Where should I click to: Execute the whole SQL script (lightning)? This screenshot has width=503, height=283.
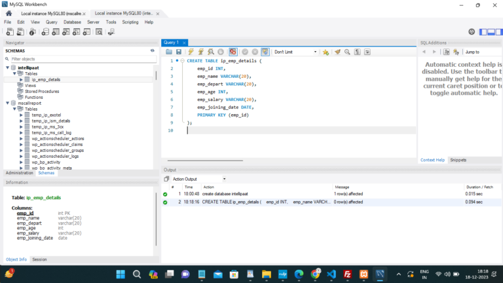click(191, 52)
